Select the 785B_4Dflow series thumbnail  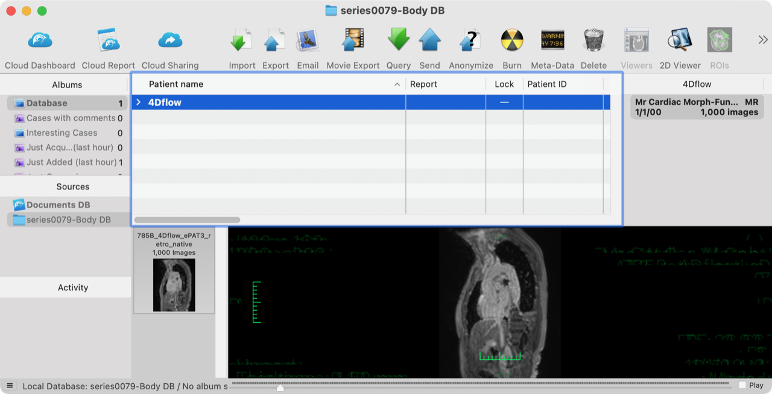point(174,285)
